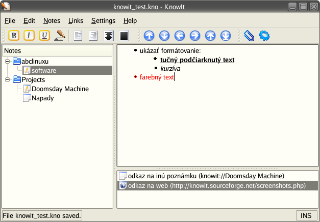Select the software note
Screen dimensions: 320x222
click(67, 70)
